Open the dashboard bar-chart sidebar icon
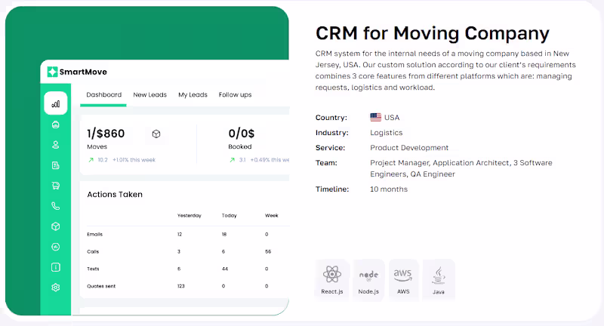 pyautogui.click(x=55, y=103)
